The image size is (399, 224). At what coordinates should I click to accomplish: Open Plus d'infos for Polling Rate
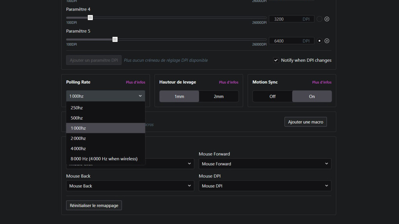pos(135,82)
